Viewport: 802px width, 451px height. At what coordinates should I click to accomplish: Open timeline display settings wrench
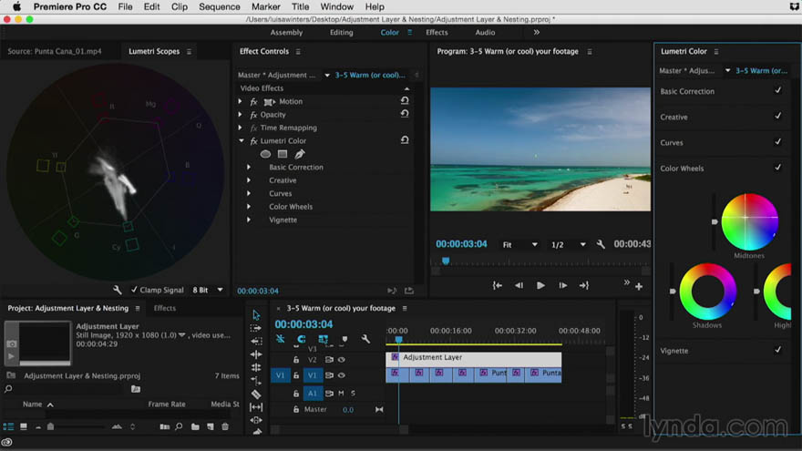coord(365,339)
